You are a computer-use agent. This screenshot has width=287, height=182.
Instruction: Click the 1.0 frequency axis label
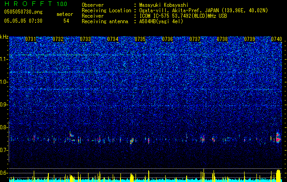tap(3, 82)
